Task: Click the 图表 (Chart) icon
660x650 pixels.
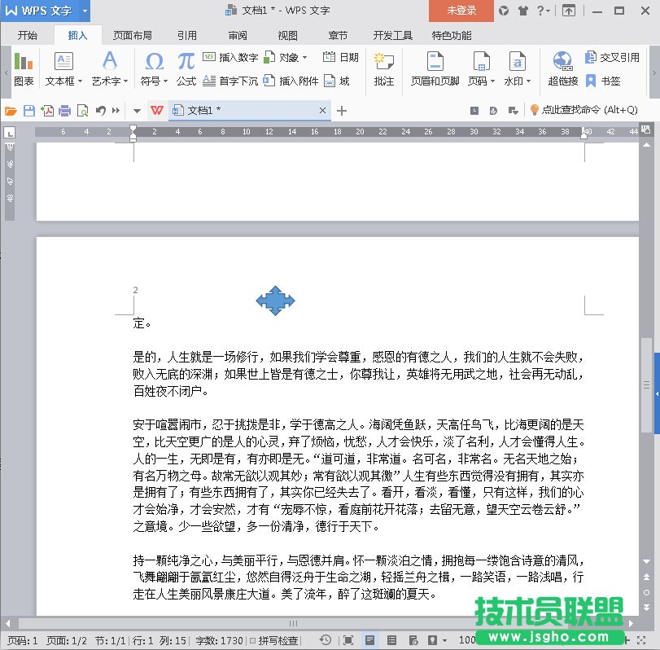Action: point(24,68)
